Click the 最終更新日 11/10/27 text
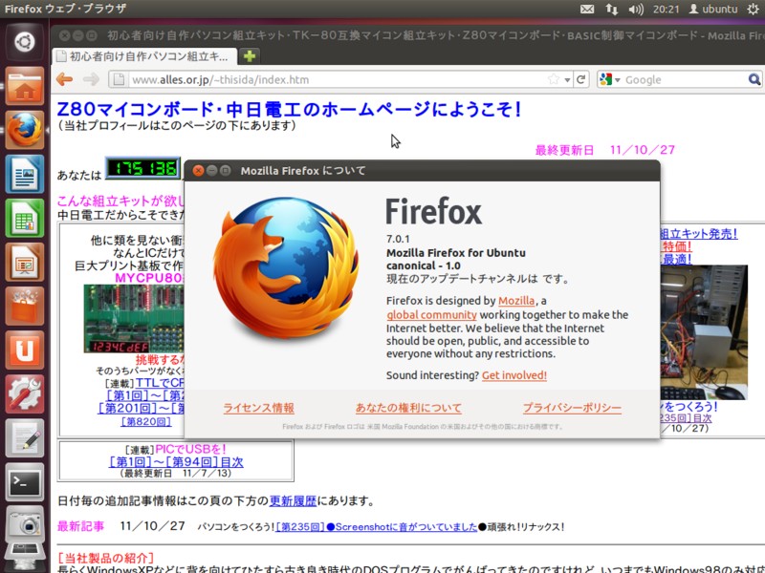765x573 pixels. click(x=605, y=150)
